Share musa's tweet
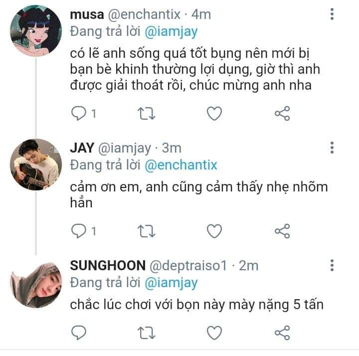 pyautogui.click(x=282, y=113)
